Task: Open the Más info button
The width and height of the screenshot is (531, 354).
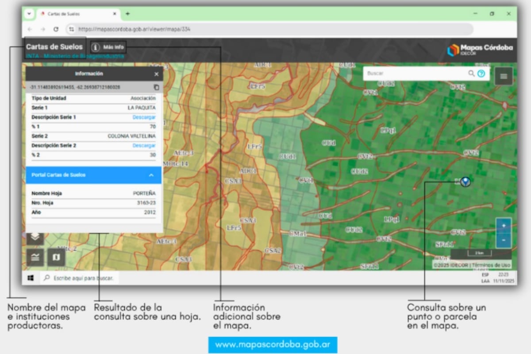Action: 108,47
